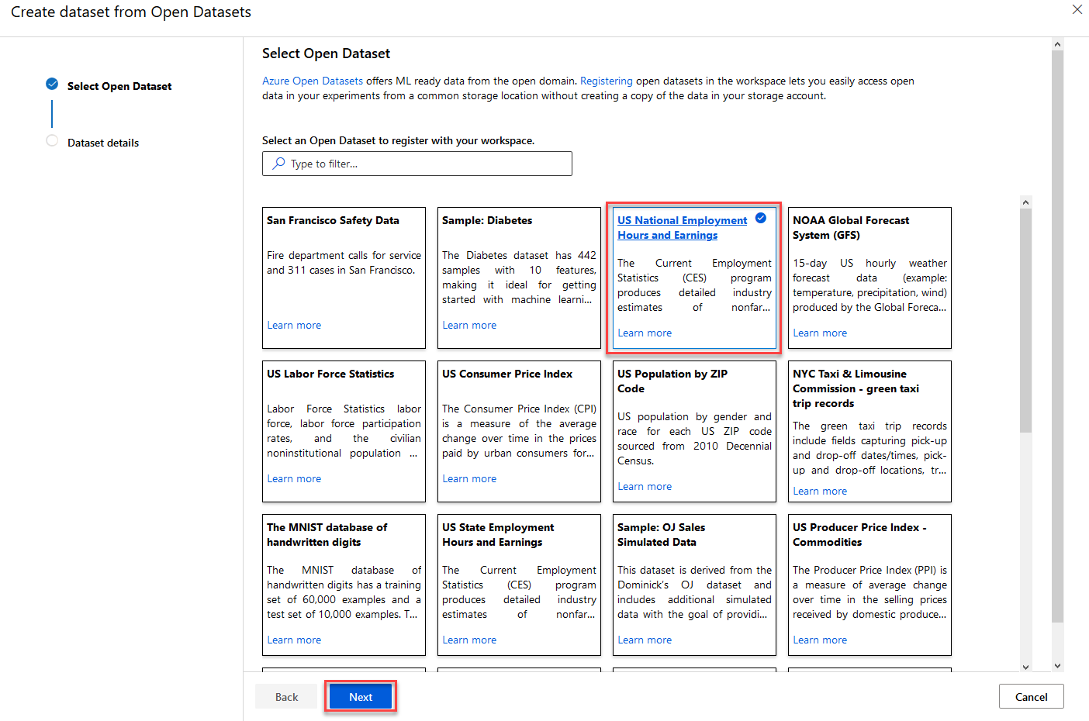1089x721 pixels.
Task: Open Learn more for US Labor Force Statistics
Action: coord(294,478)
